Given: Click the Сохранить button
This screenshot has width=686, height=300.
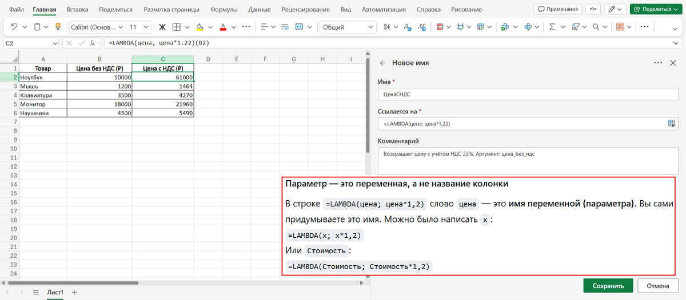Looking at the screenshot, I should (608, 286).
